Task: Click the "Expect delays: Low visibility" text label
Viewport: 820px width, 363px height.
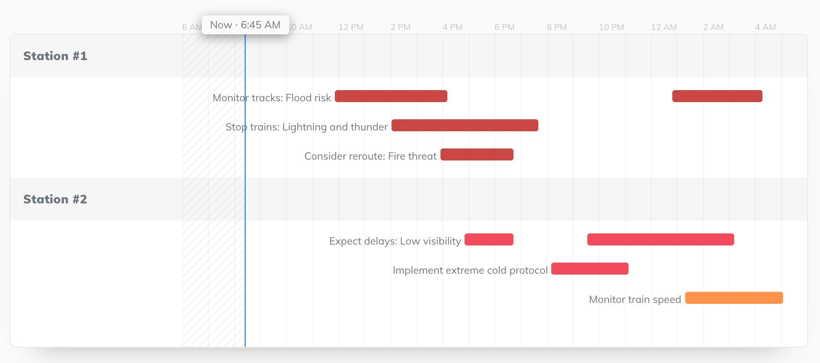Action: click(x=395, y=241)
